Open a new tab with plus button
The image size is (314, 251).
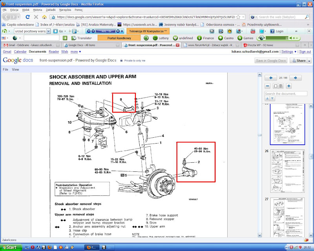305,45
